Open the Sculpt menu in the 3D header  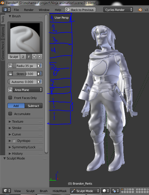point(30,191)
